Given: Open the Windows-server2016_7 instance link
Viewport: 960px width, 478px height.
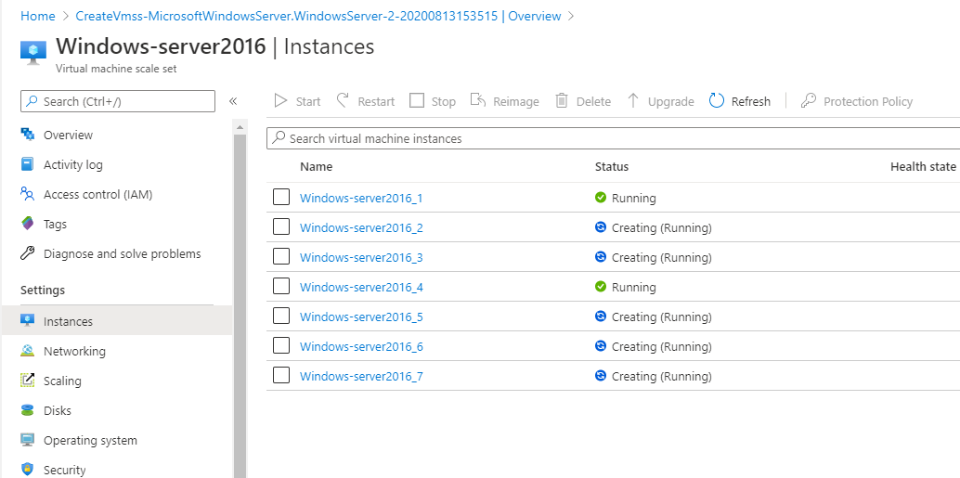Looking at the screenshot, I should point(361,377).
